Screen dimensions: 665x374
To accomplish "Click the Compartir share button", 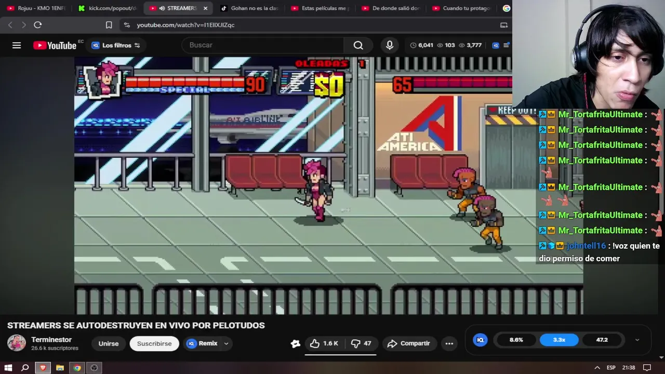I will tap(409, 343).
